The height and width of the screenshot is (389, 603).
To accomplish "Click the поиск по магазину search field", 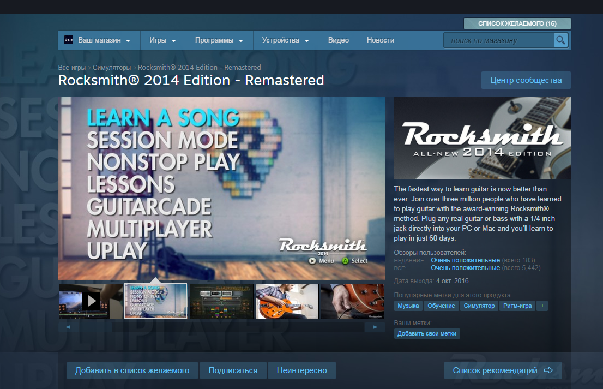I will (x=498, y=40).
